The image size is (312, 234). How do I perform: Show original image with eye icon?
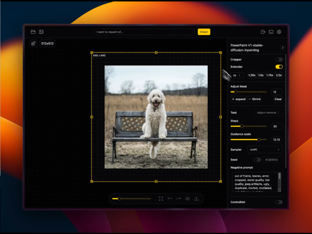click(187, 199)
